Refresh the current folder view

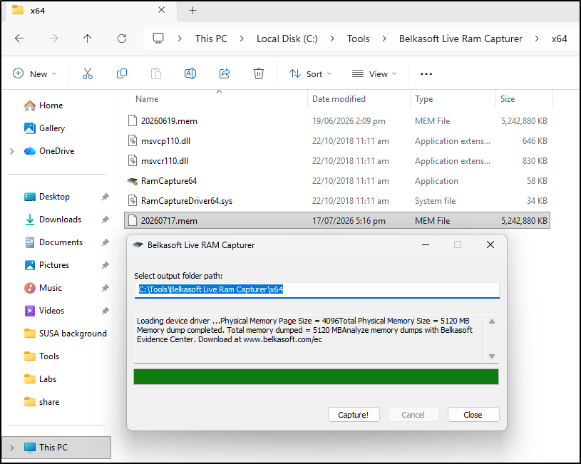pyautogui.click(x=121, y=38)
